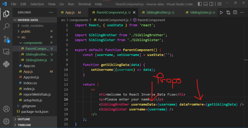The image size is (248, 128).
Task: Expand the public folder
Action: click(35, 32)
